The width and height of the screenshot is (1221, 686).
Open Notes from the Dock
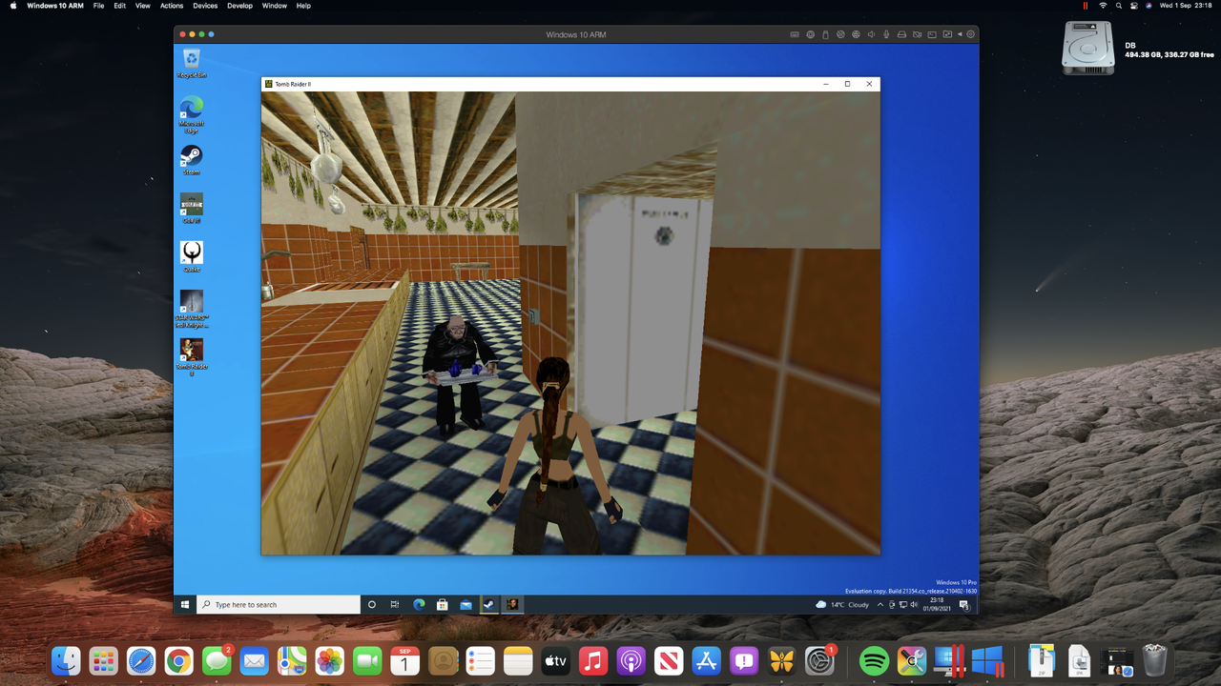click(x=518, y=660)
